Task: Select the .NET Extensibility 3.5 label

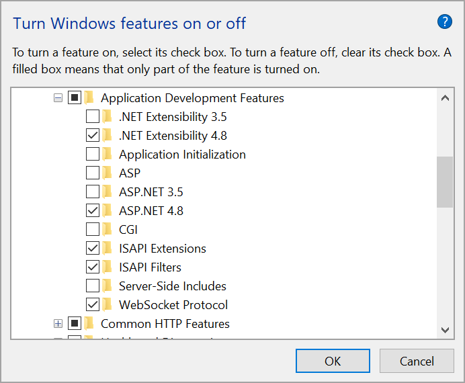Action: tap(173, 117)
